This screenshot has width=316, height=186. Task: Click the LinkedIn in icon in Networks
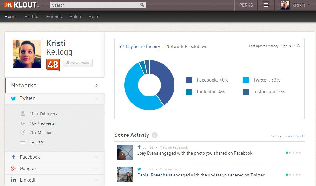(x=14, y=180)
